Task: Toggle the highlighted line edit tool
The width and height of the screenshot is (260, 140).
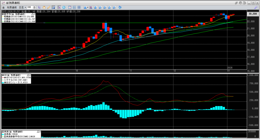Action: pyautogui.click(x=54, y=7)
